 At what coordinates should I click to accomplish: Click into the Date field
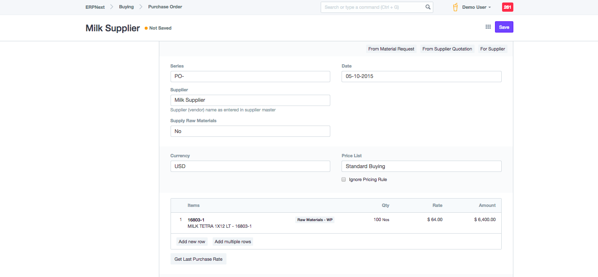(x=421, y=77)
